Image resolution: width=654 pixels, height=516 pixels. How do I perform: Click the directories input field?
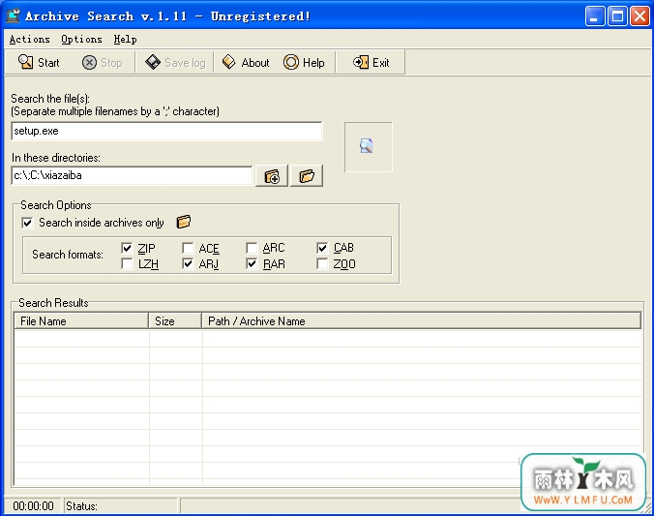[132, 175]
